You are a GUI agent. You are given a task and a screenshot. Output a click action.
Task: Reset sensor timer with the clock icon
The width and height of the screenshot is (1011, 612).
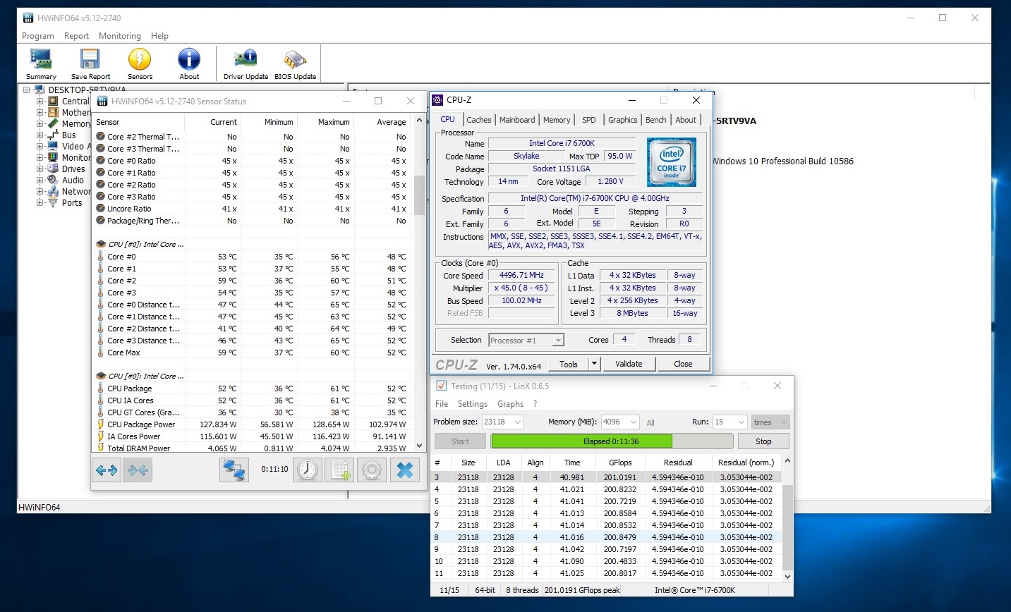(308, 470)
